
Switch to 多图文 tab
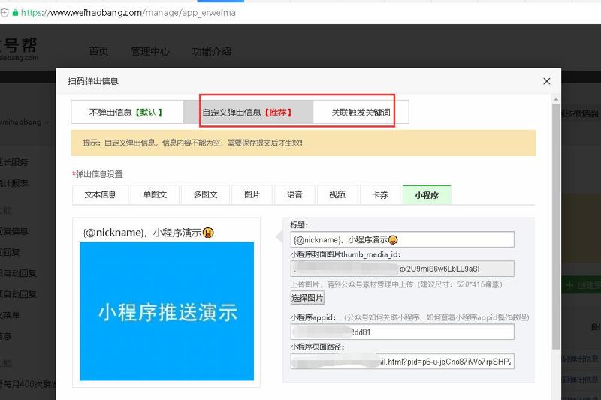[x=205, y=195]
